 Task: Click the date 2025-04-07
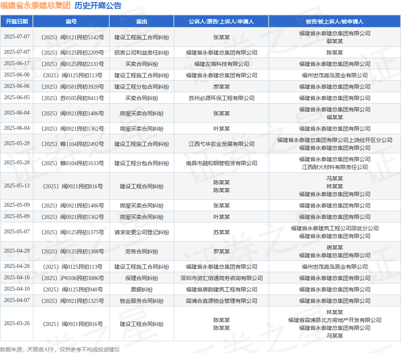tap(17, 300)
